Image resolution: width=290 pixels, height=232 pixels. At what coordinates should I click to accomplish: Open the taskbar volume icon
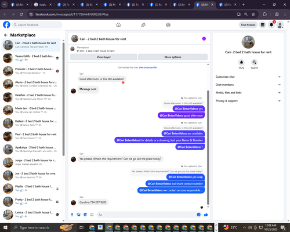(x=250, y=227)
